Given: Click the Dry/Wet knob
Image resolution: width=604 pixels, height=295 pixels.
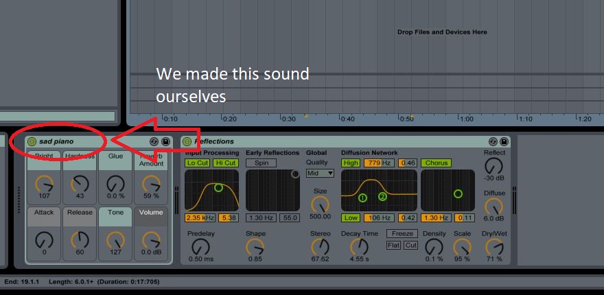Looking at the screenshot, I should (x=493, y=246).
